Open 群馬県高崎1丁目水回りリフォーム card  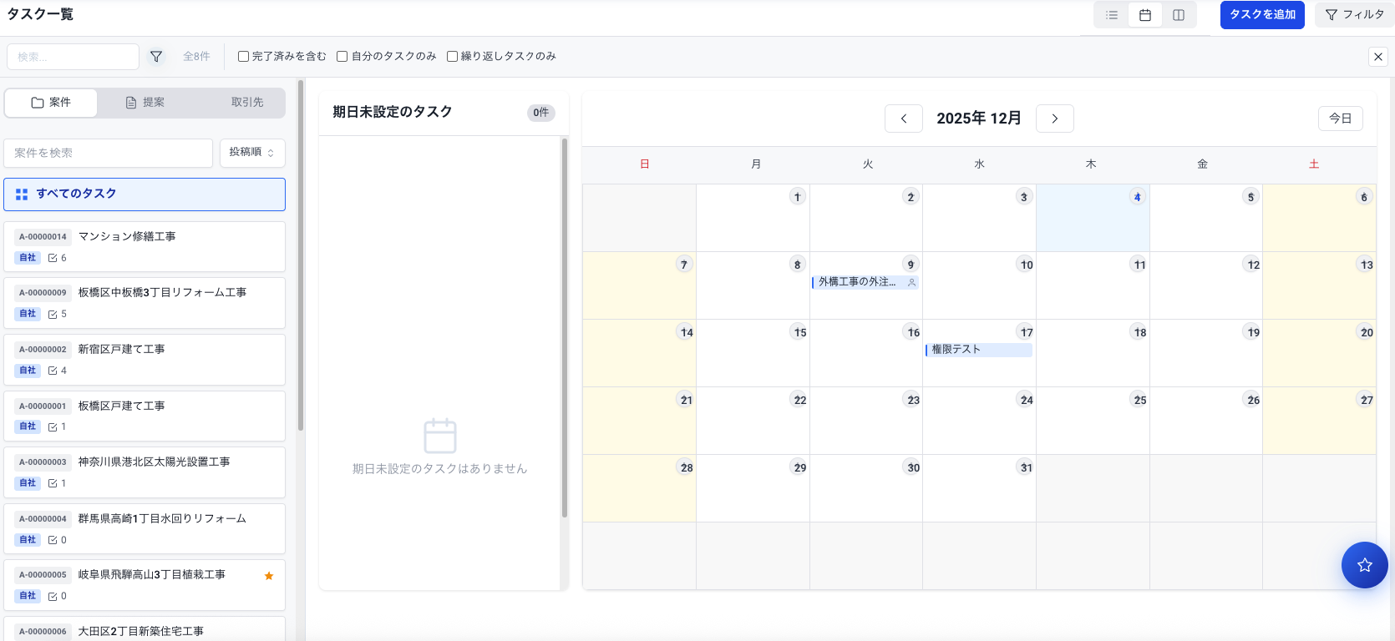coord(145,528)
